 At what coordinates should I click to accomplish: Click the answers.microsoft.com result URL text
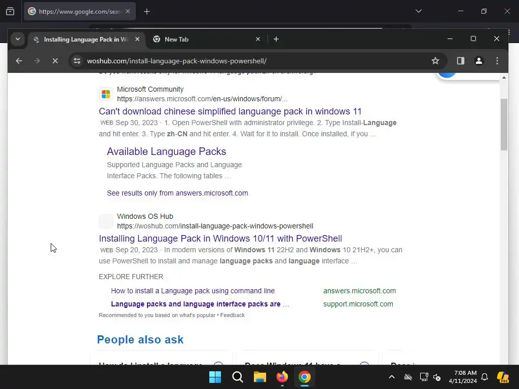[x=202, y=99]
